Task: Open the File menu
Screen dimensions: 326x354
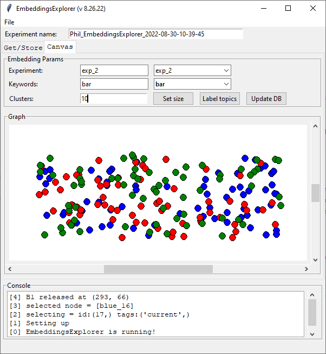Action: [x=9, y=22]
